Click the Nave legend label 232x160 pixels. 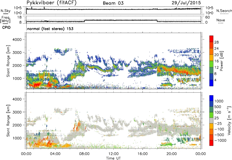(x=221, y=20)
